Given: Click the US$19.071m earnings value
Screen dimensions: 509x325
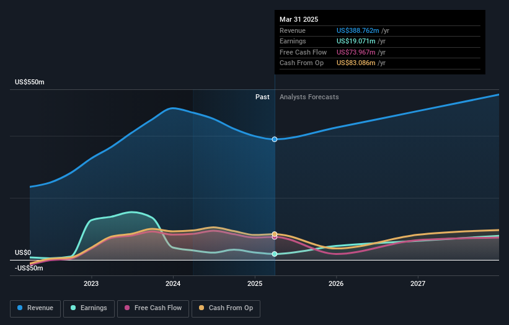Looking at the screenshot, I should pos(356,41).
